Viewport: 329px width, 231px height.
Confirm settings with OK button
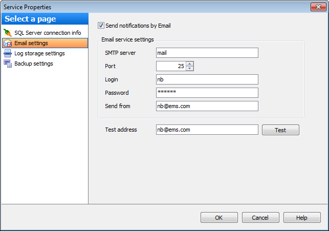tap(219, 218)
